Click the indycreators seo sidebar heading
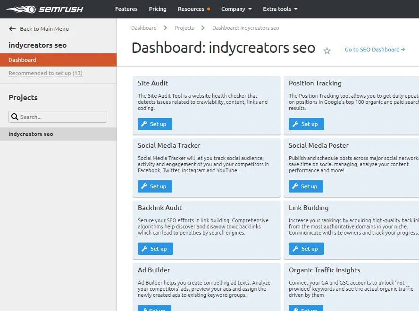This screenshot has height=311, width=419. (37, 45)
